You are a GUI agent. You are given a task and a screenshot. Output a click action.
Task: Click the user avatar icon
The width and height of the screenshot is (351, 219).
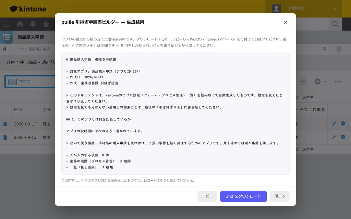(276, 9)
